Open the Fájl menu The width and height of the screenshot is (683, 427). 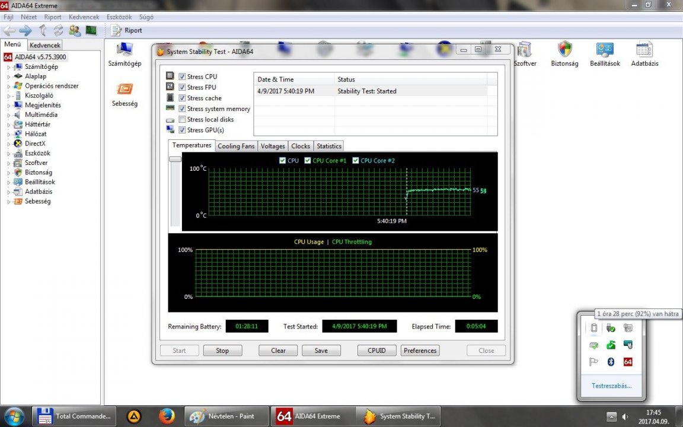pyautogui.click(x=8, y=17)
